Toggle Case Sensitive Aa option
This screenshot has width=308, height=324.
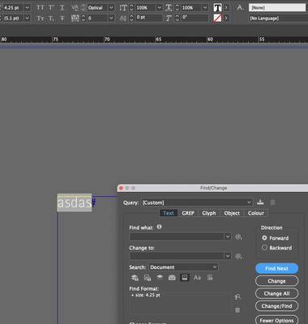coord(197,278)
